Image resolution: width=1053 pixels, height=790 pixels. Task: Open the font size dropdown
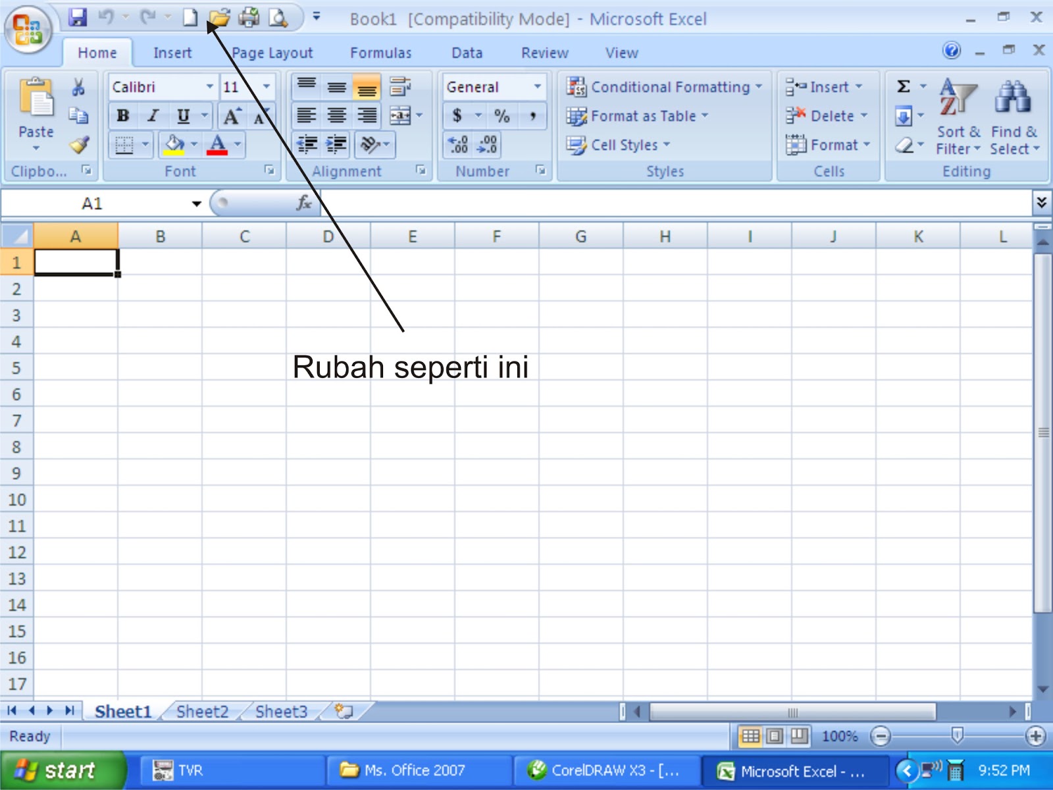[x=267, y=87]
